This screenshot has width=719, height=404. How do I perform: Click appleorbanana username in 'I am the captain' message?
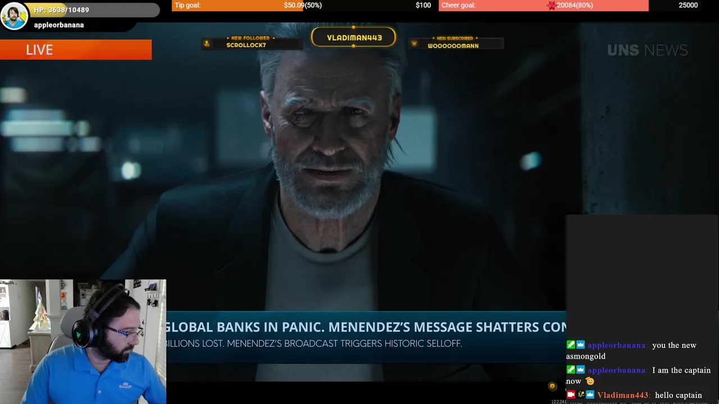(617, 370)
